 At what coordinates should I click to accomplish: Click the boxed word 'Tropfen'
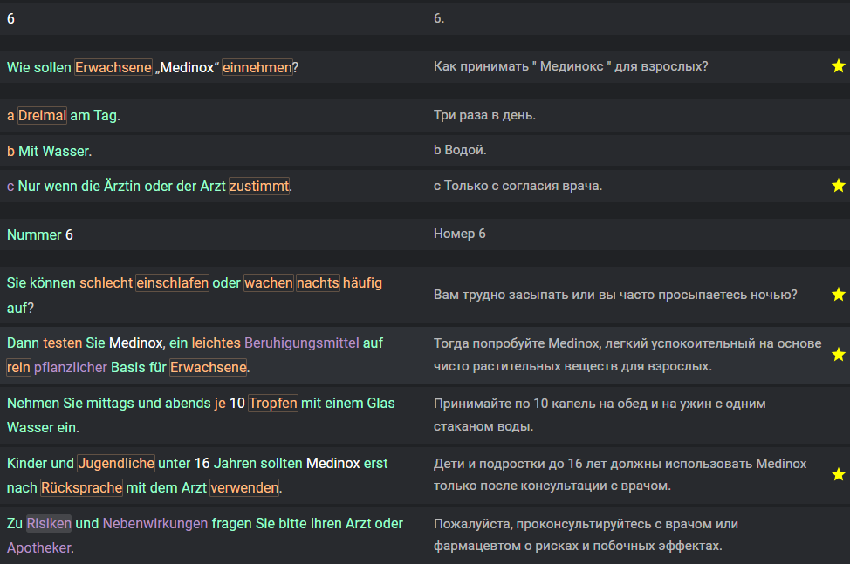point(273,403)
